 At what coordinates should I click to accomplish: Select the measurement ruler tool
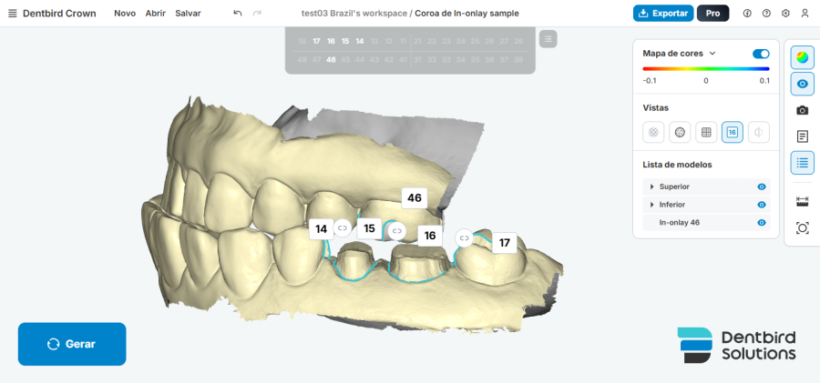pyautogui.click(x=802, y=200)
